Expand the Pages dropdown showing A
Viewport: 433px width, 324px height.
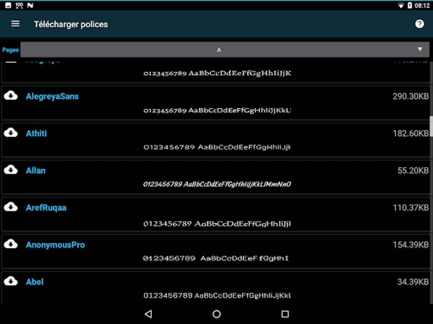[225, 50]
